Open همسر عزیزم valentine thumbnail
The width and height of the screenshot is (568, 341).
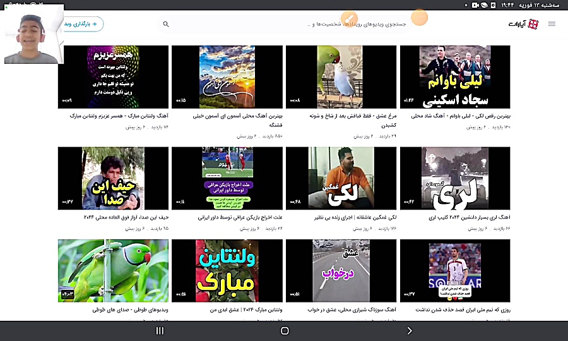pos(113,77)
